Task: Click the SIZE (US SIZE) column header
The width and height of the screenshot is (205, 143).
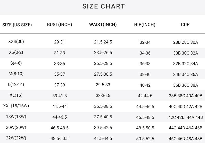Action: point(17,25)
